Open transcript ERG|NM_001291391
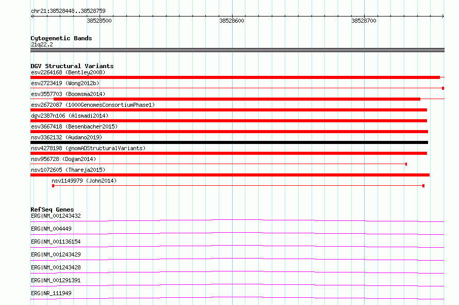 (x=56, y=280)
